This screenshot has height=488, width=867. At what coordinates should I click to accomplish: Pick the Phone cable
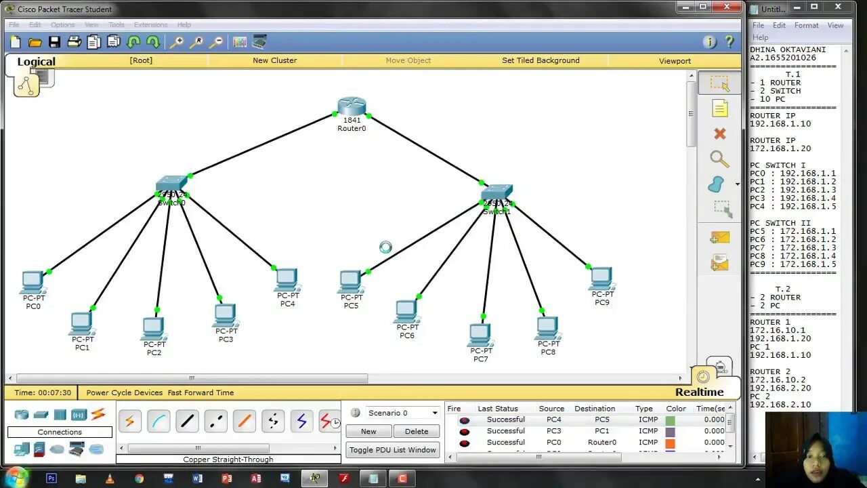click(x=272, y=421)
